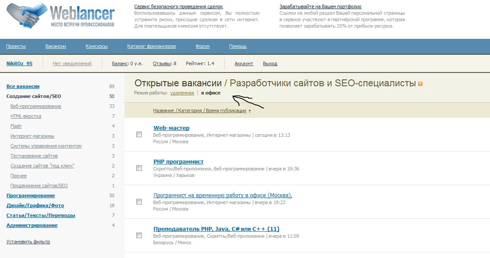Image resolution: width=490 pixels, height=258 pixels.
Task: Select the Администрирование category
Action: 32,225
